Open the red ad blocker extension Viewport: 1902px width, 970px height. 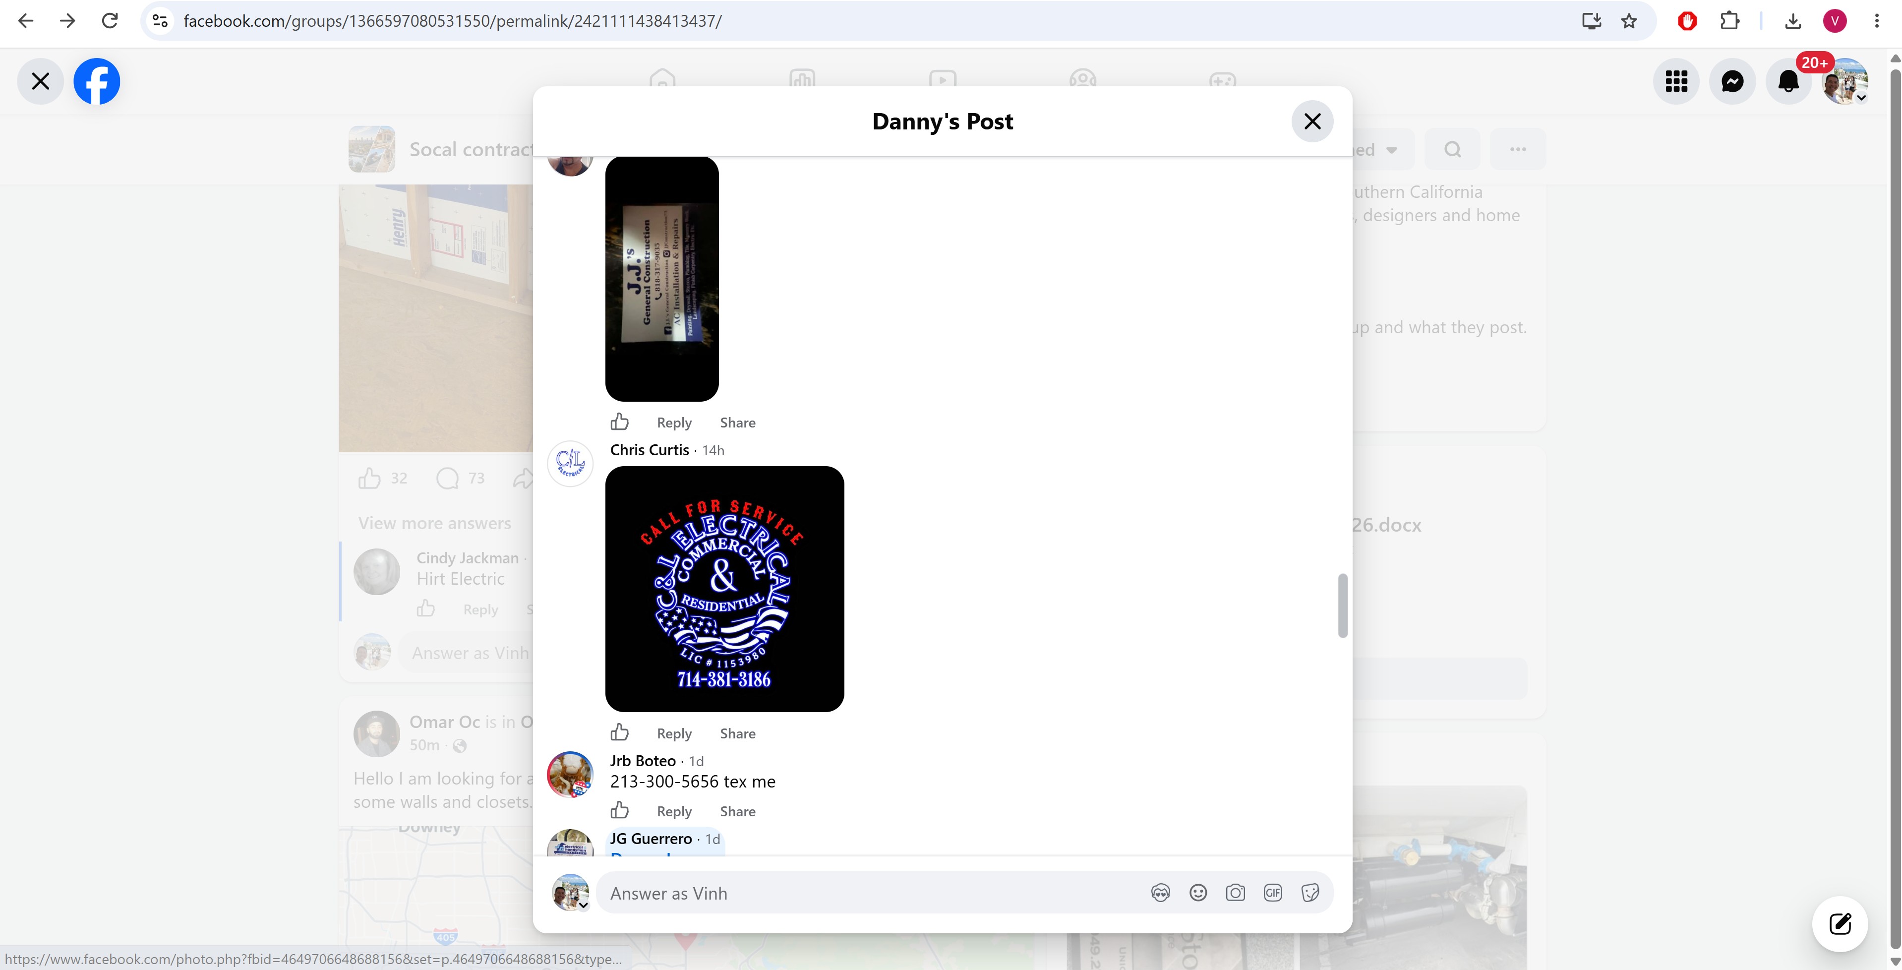1687,21
